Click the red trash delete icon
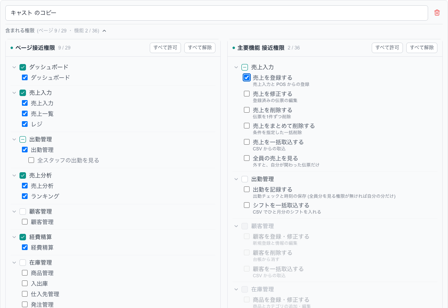 pos(437,13)
